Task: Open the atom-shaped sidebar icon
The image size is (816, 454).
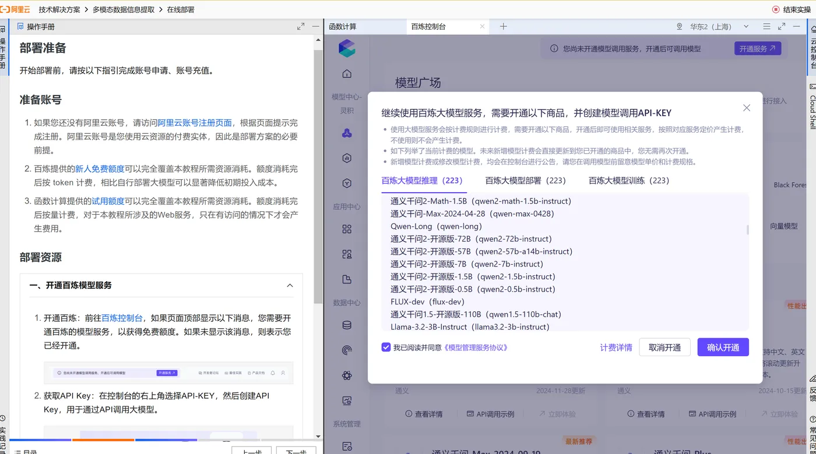Action: (347, 375)
